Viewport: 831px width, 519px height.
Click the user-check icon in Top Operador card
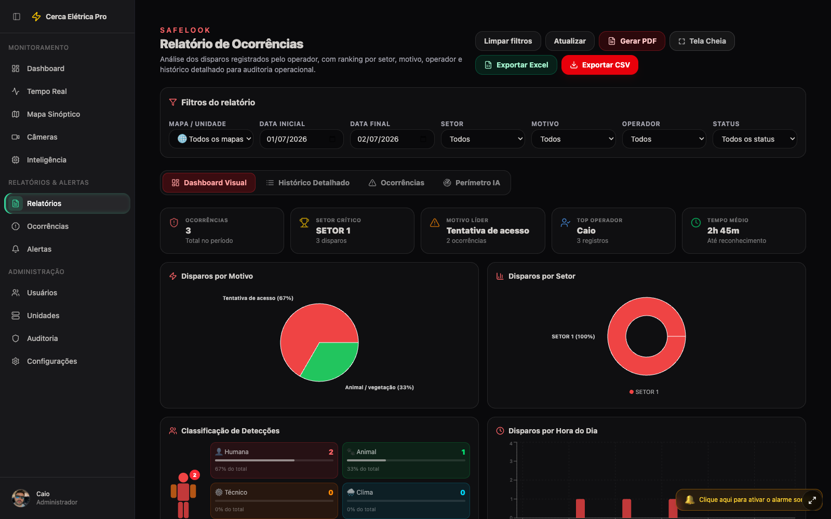point(566,223)
